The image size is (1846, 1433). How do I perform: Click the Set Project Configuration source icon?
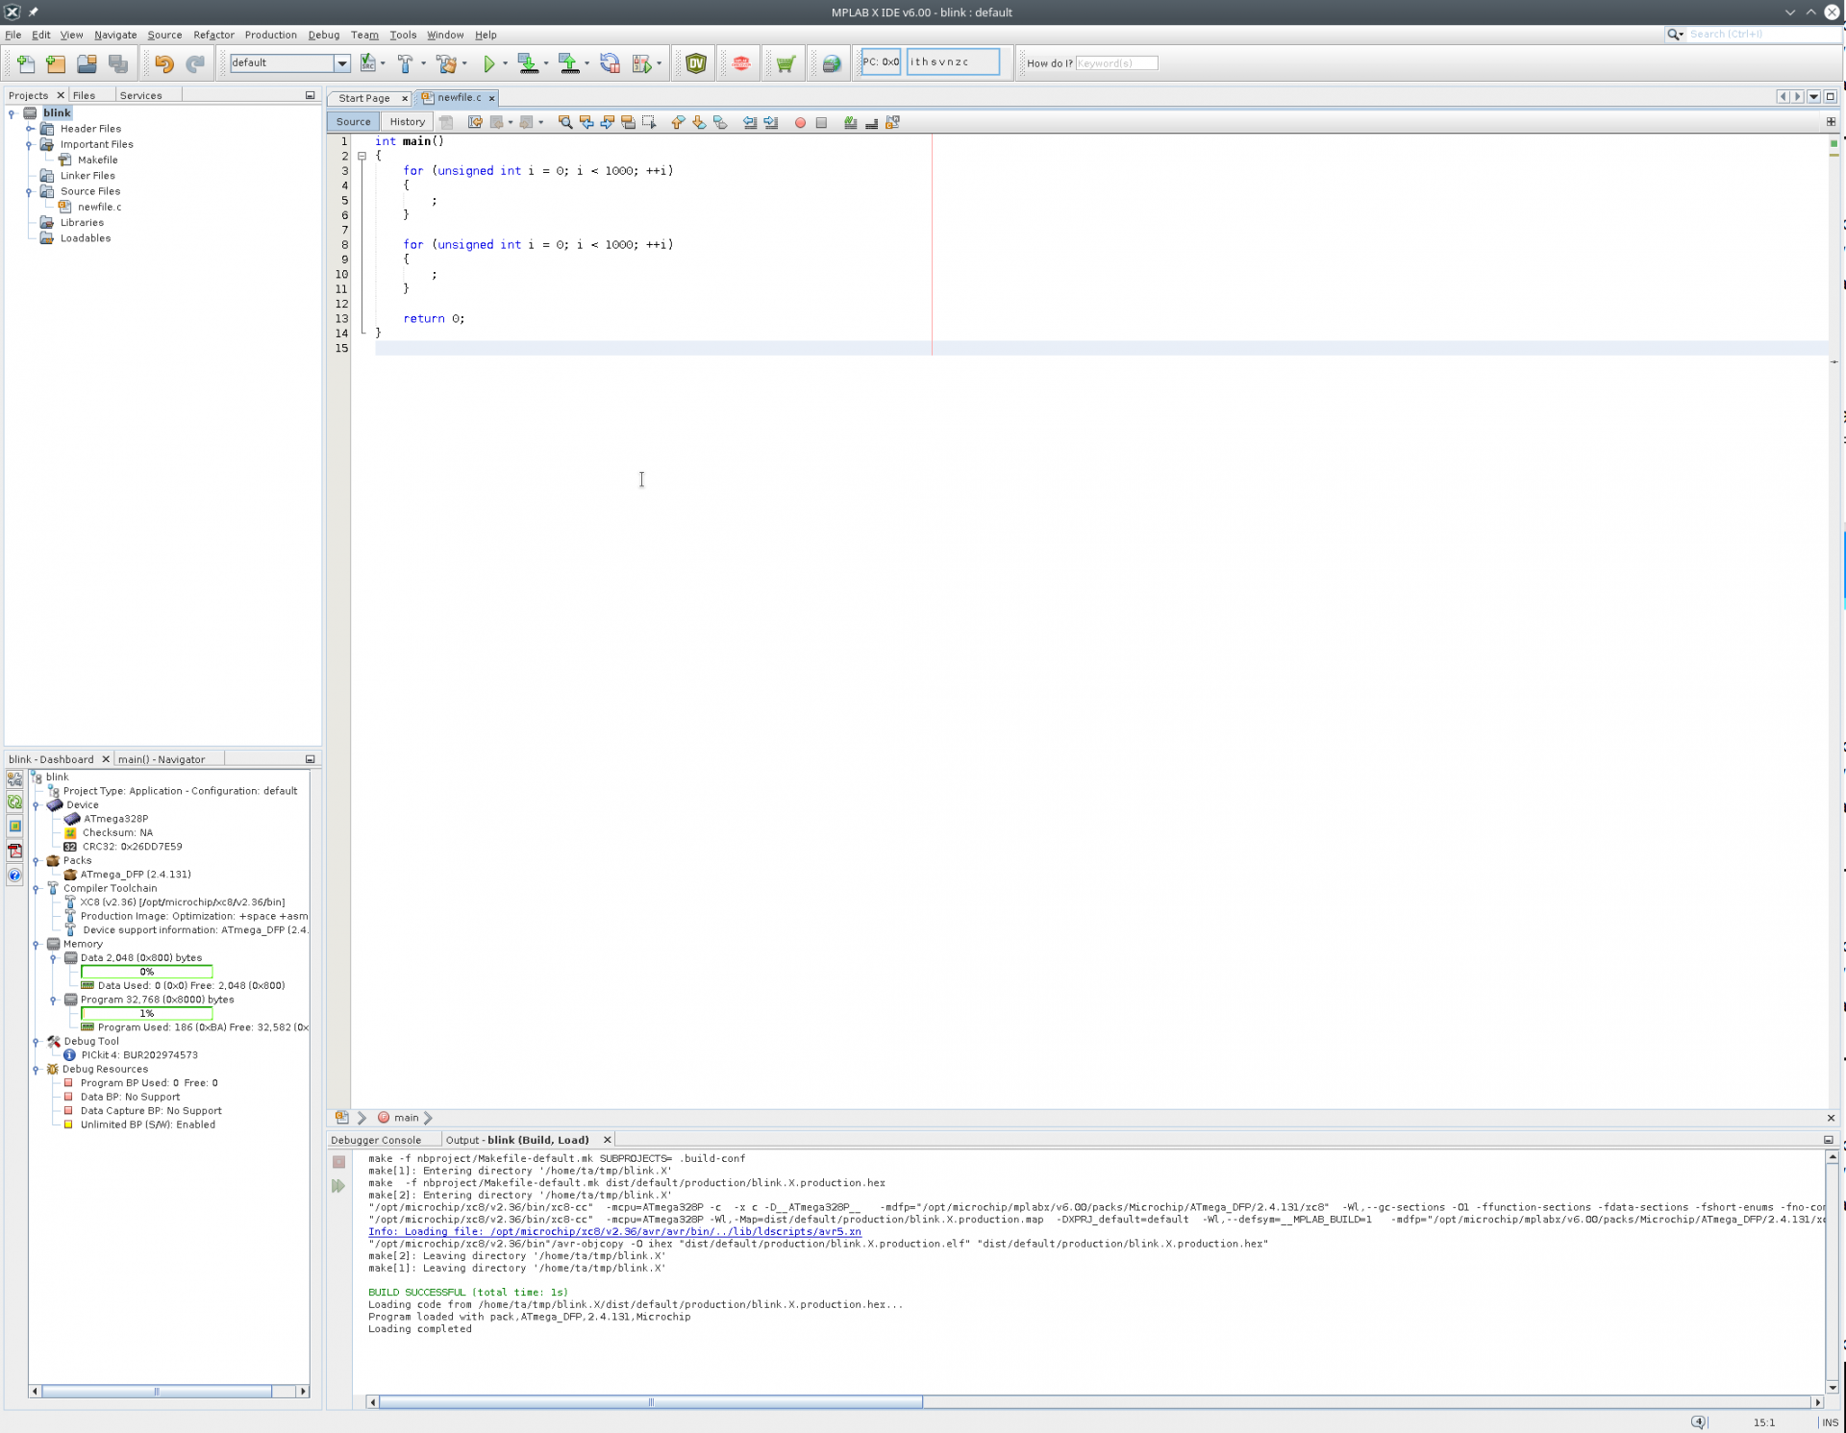367,63
